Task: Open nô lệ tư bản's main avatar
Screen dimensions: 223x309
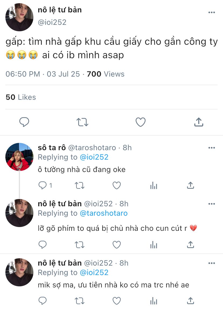Action: 19,17
